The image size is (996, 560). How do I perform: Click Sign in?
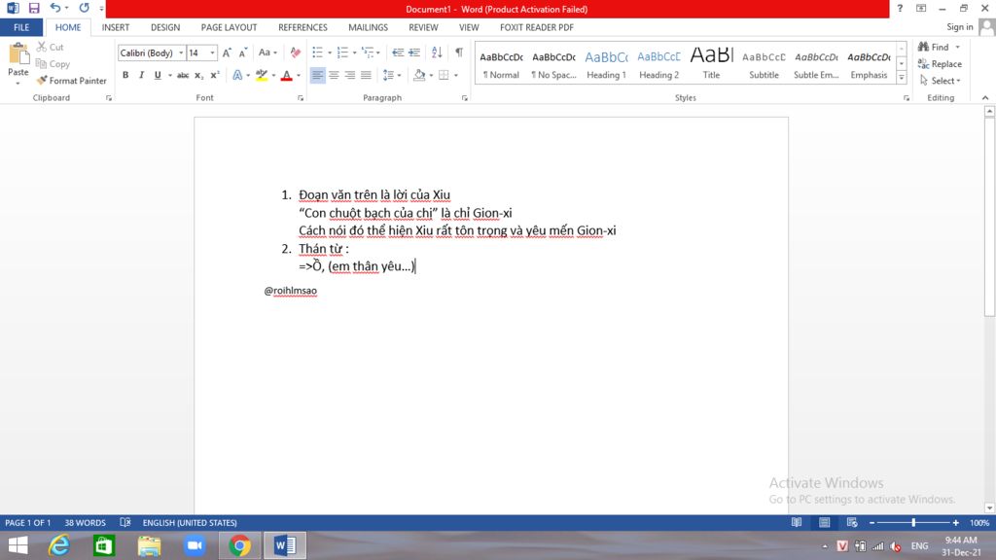tap(959, 26)
